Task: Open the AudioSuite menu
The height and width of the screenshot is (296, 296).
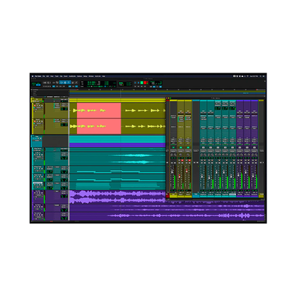Action: tap(73, 76)
